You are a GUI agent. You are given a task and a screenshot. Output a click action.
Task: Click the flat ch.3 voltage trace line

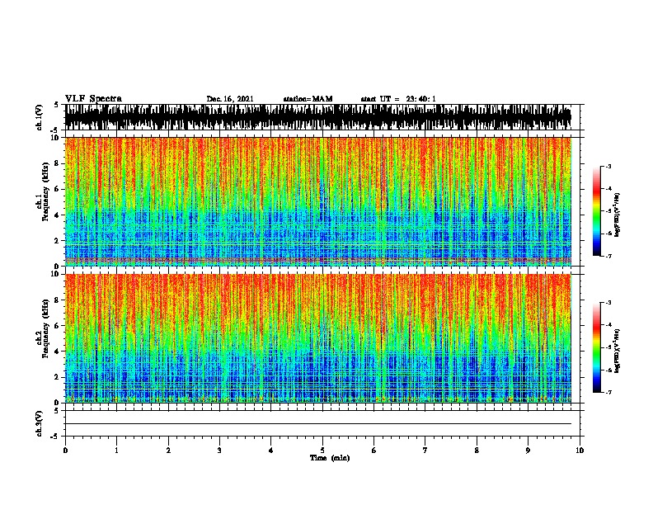click(318, 424)
